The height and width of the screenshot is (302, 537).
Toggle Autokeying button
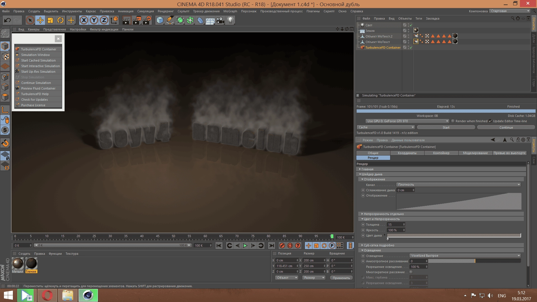[x=290, y=246]
